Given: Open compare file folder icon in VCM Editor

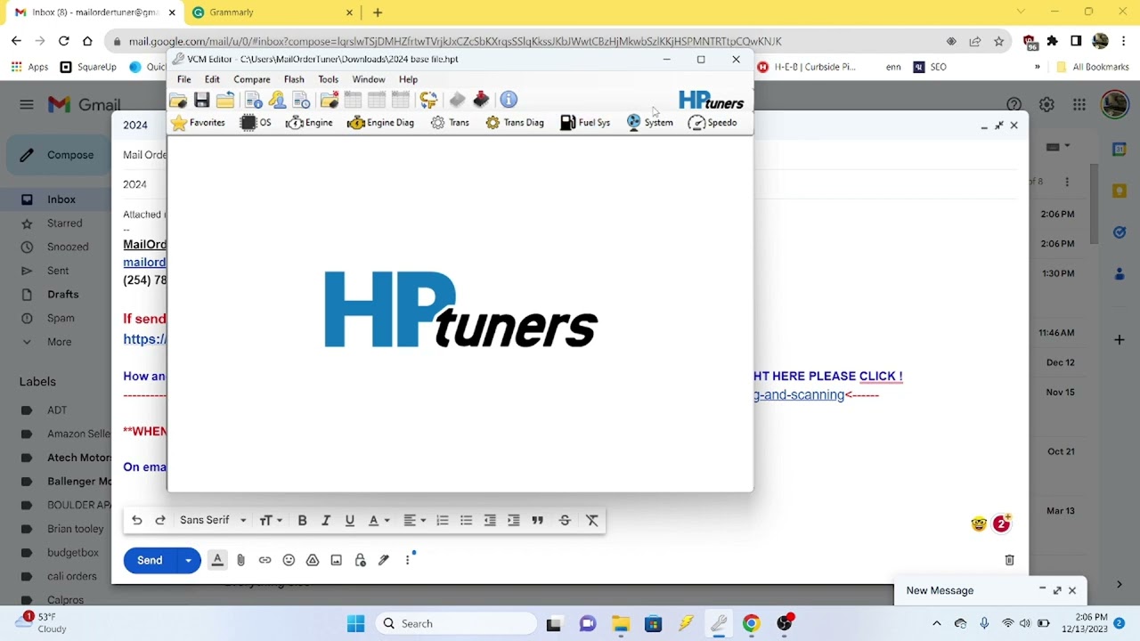Looking at the screenshot, I should point(330,100).
